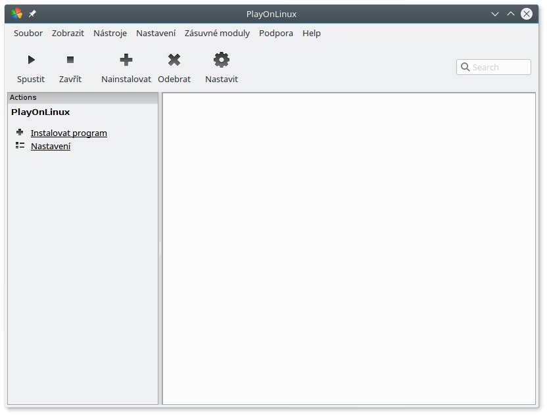
Task: Maximize the PlayOnLinux window
Action: (511, 14)
